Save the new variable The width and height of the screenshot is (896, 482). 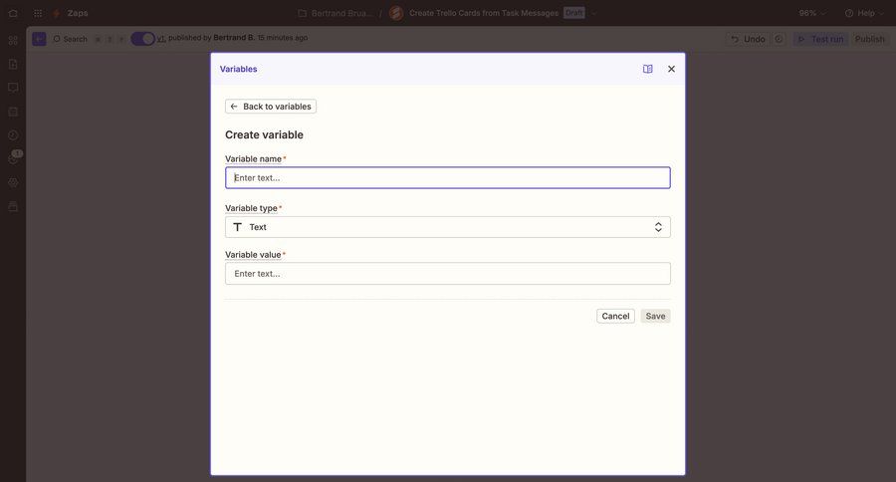point(655,316)
